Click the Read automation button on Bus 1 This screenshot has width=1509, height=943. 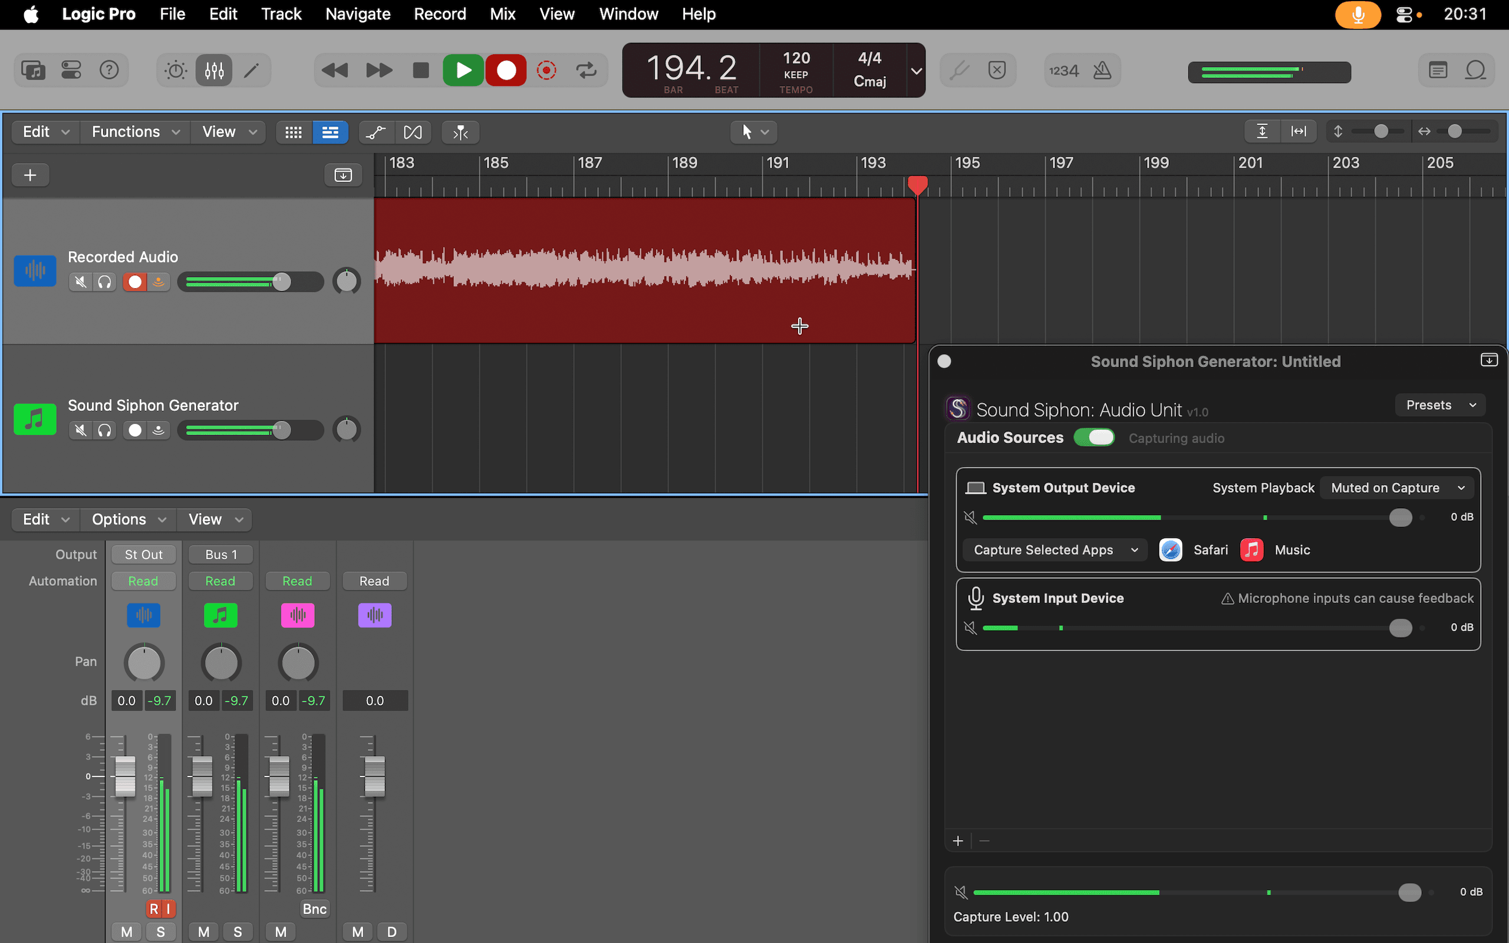pyautogui.click(x=220, y=581)
